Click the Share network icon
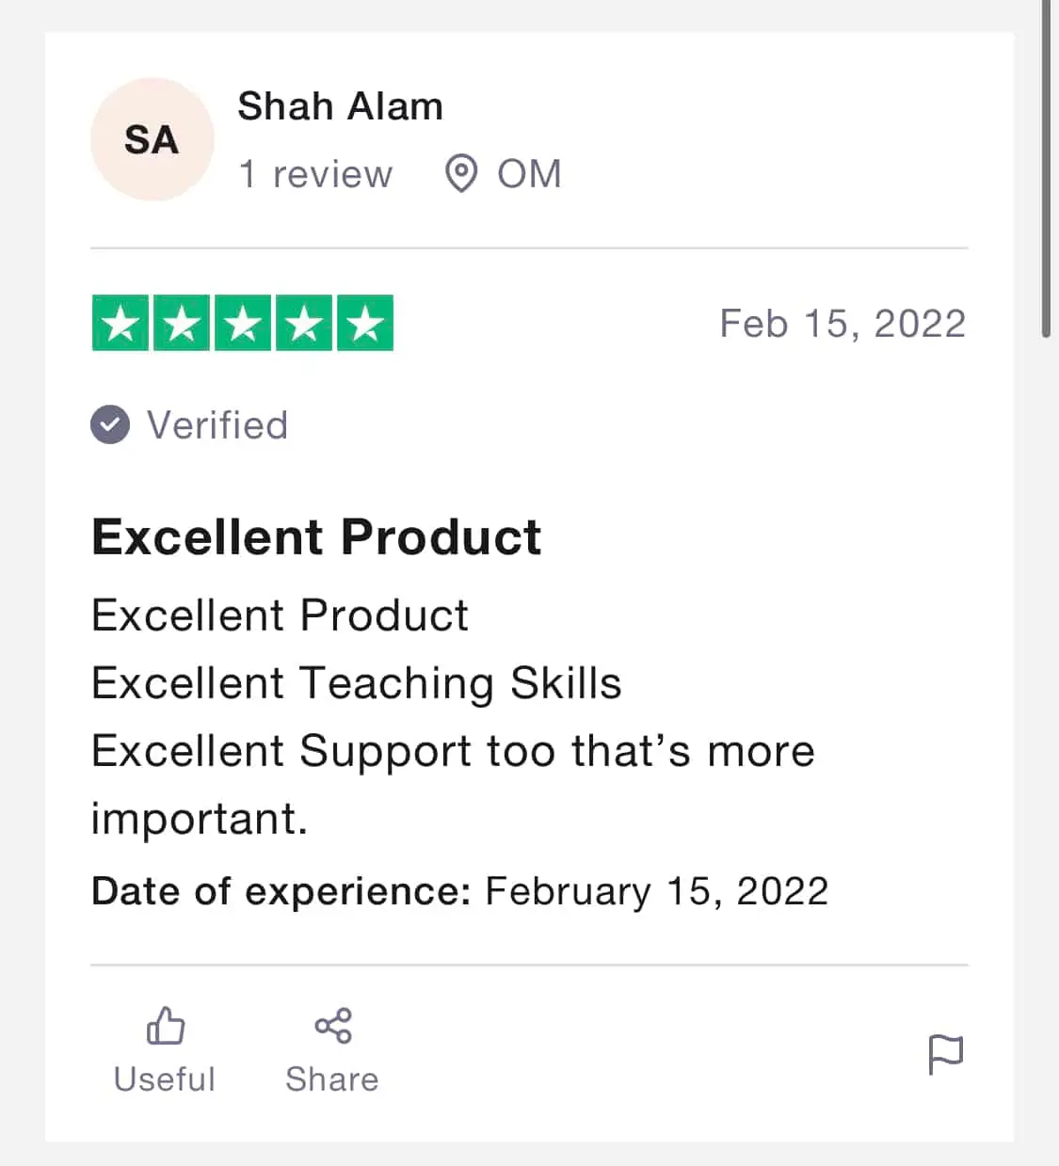The width and height of the screenshot is (1059, 1166). (x=332, y=1026)
